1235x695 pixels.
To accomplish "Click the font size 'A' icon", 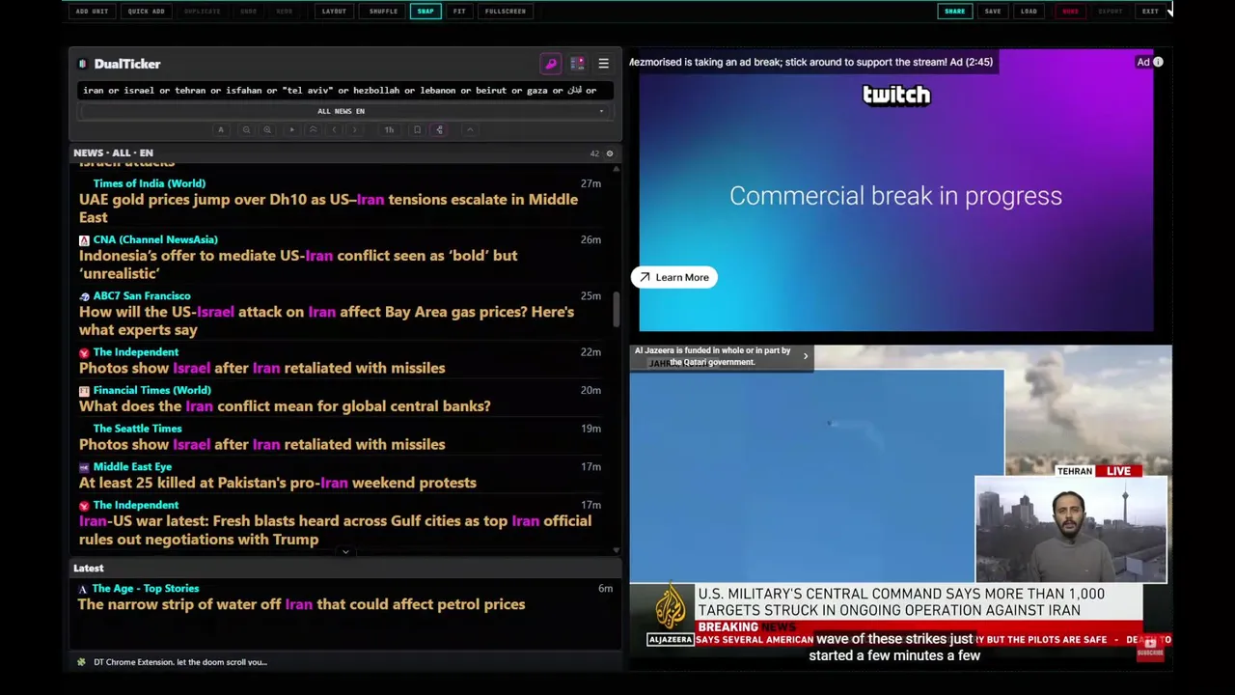I will (221, 129).
